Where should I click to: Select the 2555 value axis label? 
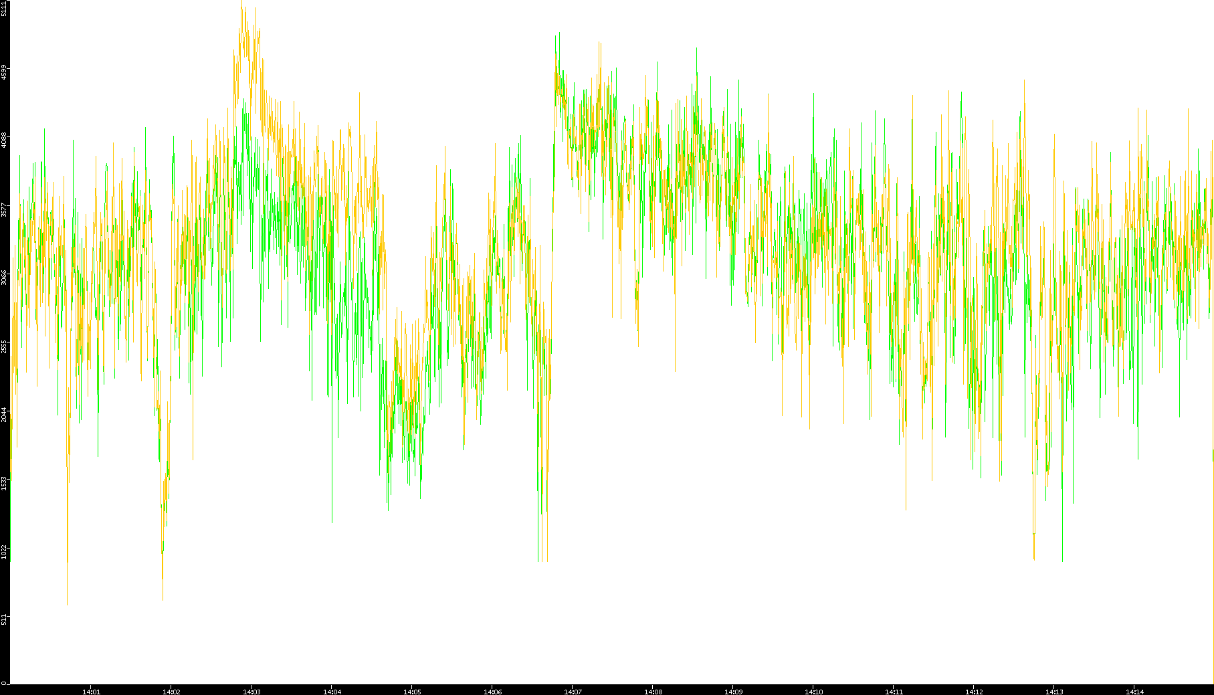[5, 346]
